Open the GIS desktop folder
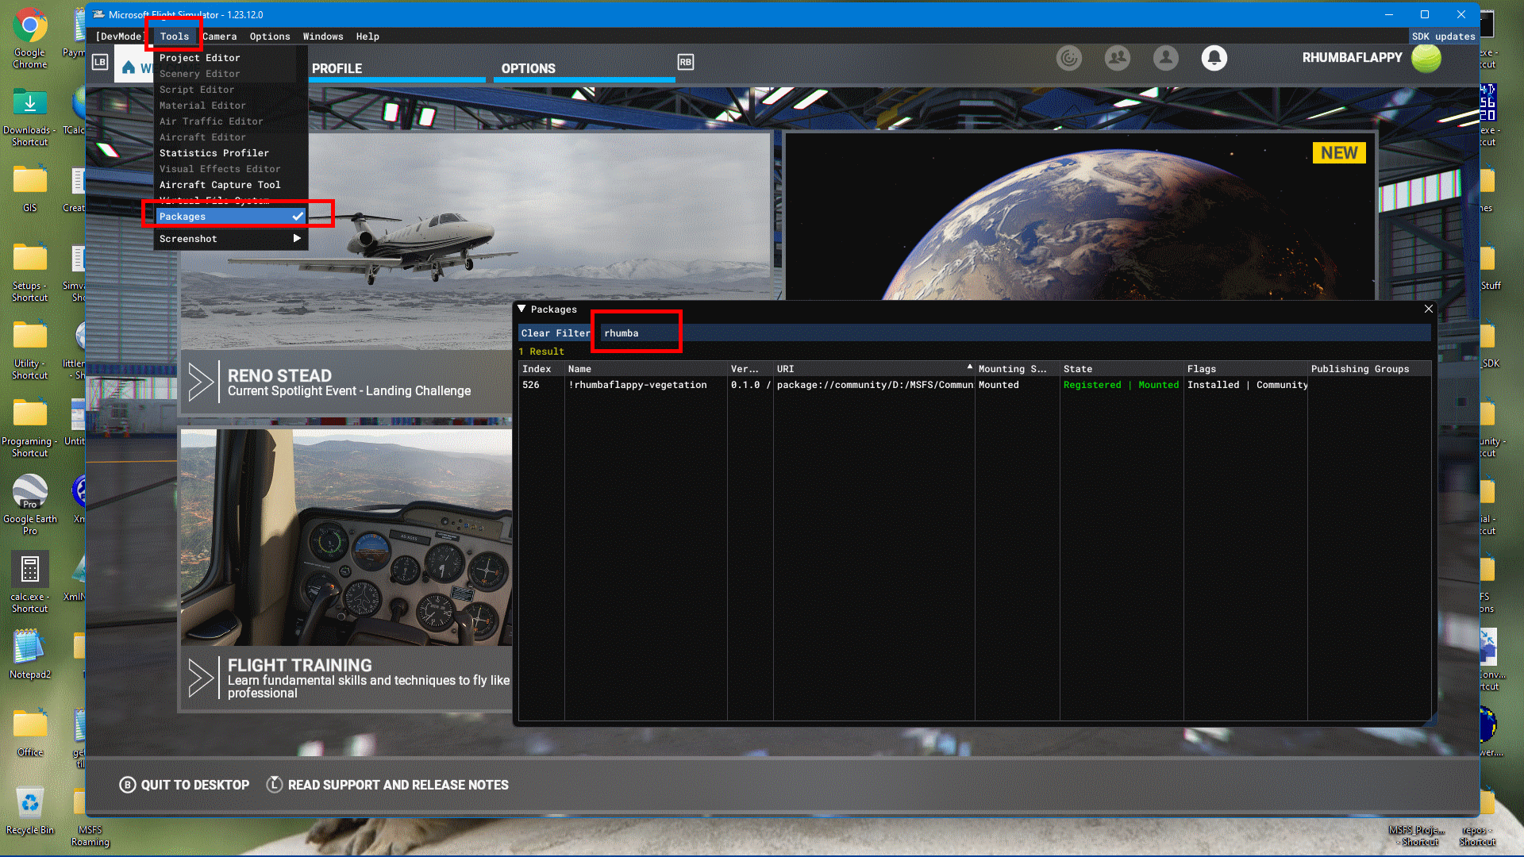 (29, 189)
